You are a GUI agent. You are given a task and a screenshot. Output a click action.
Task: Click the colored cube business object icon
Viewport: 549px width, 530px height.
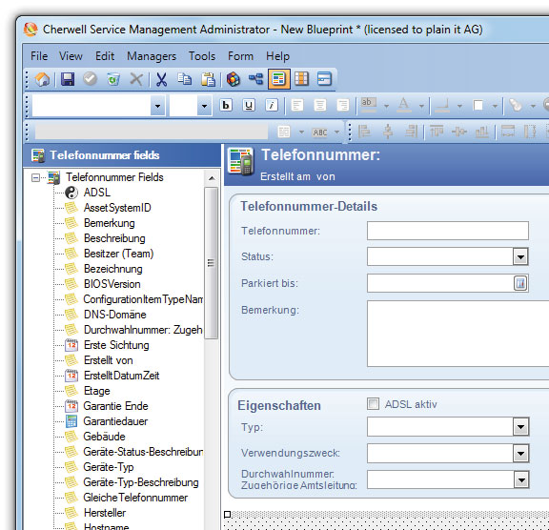(234, 79)
